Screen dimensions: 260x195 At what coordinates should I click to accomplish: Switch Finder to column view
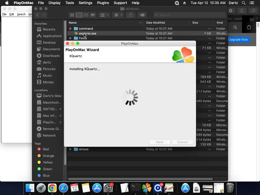coord(86,15)
